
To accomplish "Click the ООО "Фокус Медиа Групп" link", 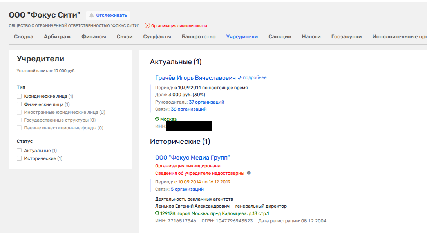I will click(192, 158).
